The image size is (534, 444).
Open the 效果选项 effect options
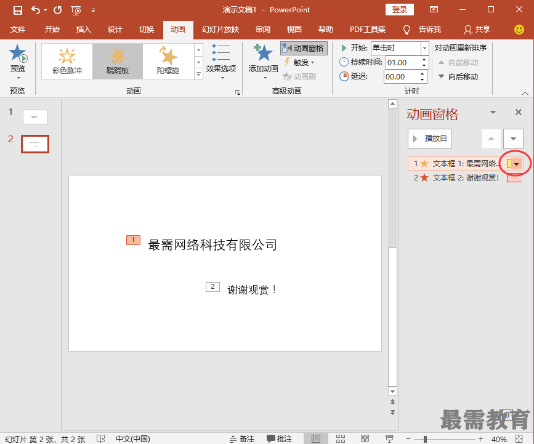pyautogui.click(x=221, y=62)
